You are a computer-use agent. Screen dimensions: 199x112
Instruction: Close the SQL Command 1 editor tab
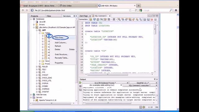click(x=110, y=16)
